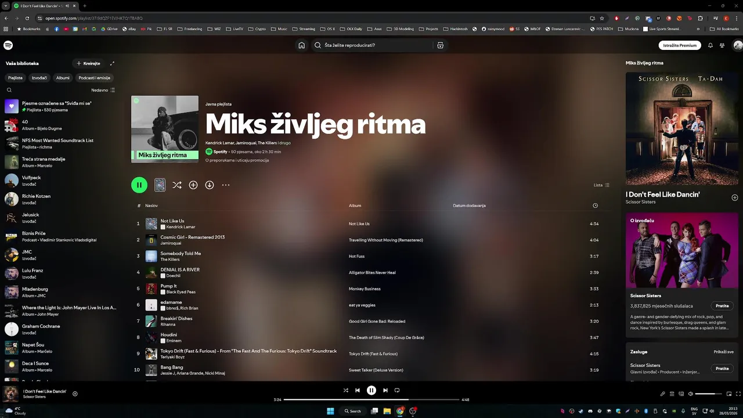The image size is (743, 418).
Task: Open the Jamiroquai artist link in track 2
Action: point(170,243)
